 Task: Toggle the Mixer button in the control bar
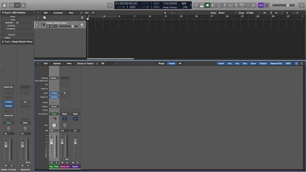pyautogui.click(x=17, y=5)
